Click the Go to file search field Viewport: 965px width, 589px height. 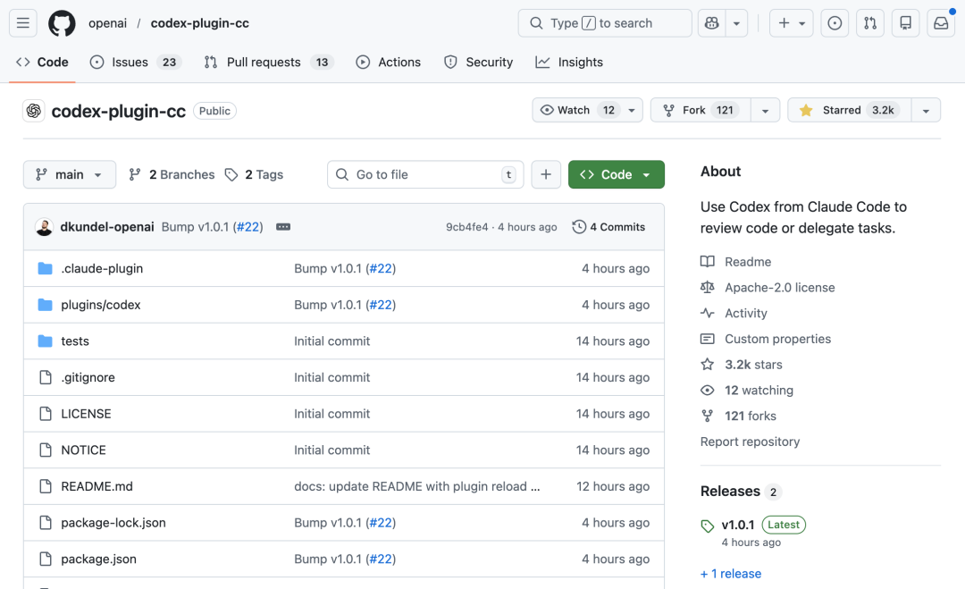click(425, 174)
